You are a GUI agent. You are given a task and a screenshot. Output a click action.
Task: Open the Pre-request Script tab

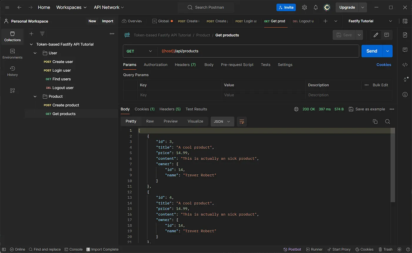point(237,65)
